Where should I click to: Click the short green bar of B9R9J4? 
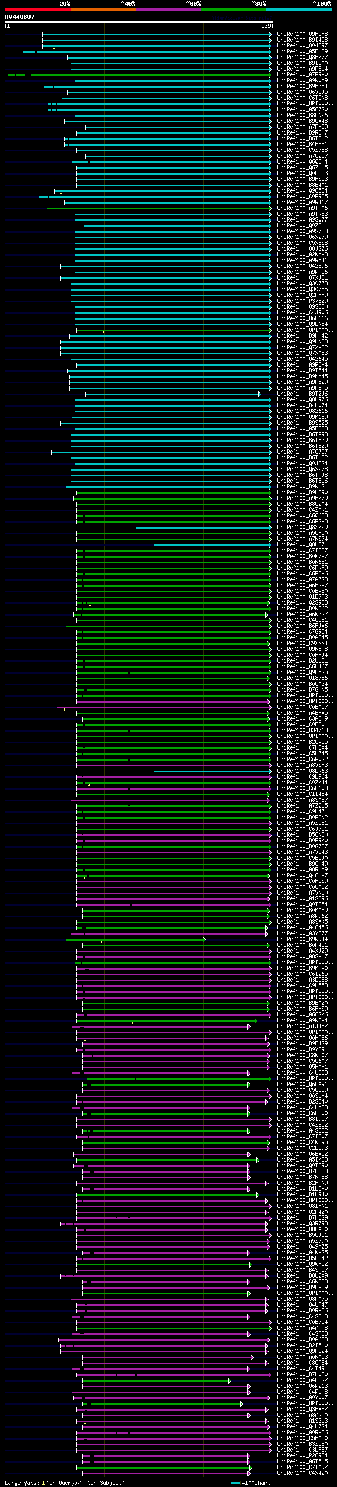(x=135, y=940)
